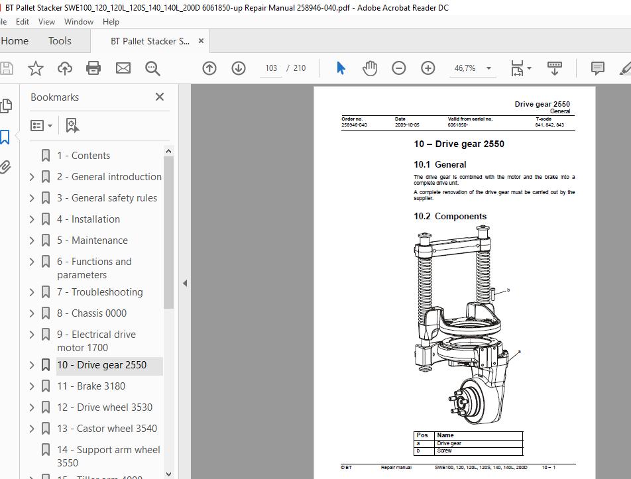631x479 pixels.
Task: Expand 12 - Drive wheel 3530 bookmark
Action: [32, 407]
